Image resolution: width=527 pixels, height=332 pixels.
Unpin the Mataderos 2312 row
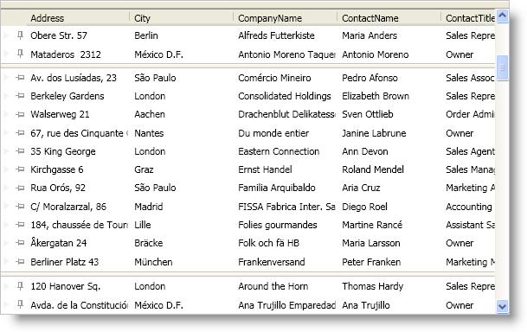point(20,54)
